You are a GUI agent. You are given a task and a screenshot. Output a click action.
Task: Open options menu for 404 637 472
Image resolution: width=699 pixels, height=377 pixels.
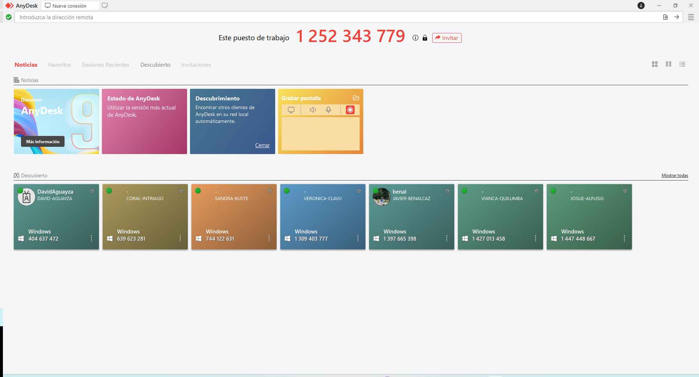91,238
